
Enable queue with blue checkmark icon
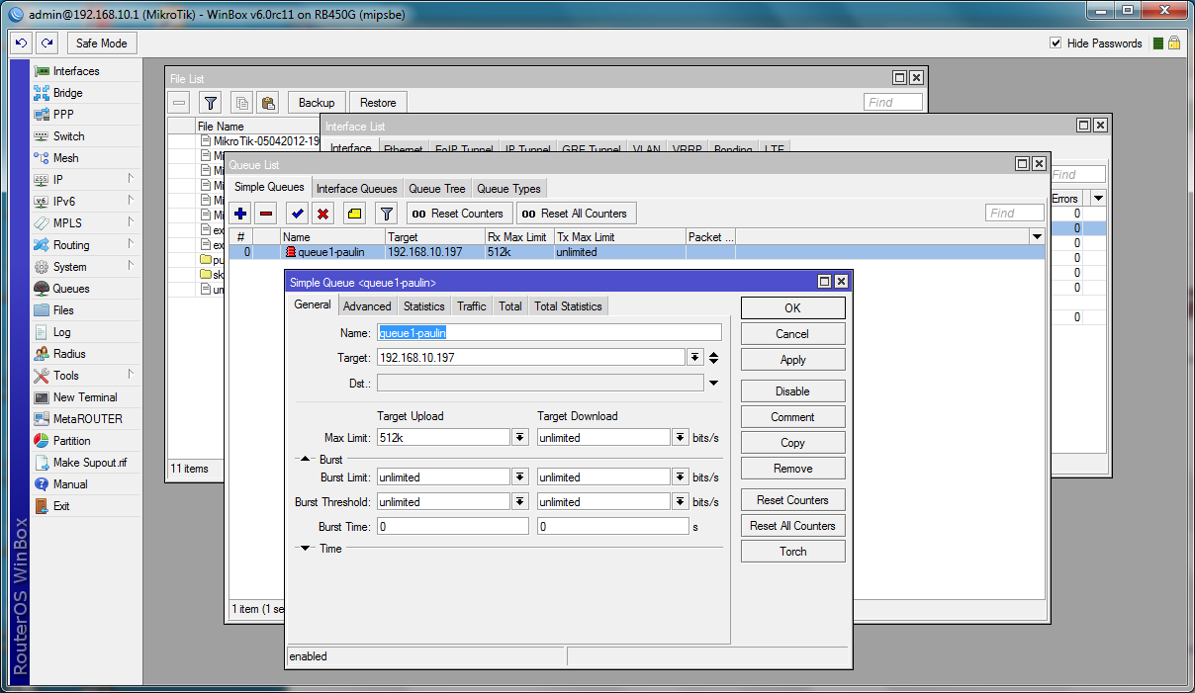pos(297,213)
